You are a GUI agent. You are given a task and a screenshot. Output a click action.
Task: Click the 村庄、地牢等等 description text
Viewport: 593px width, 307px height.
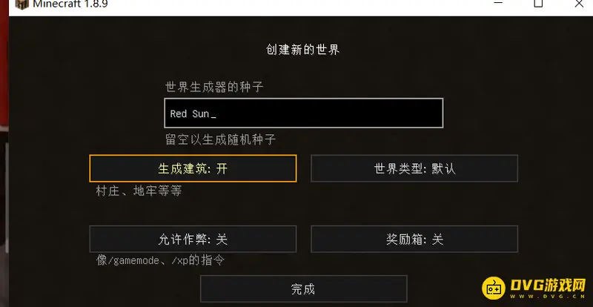(139, 191)
